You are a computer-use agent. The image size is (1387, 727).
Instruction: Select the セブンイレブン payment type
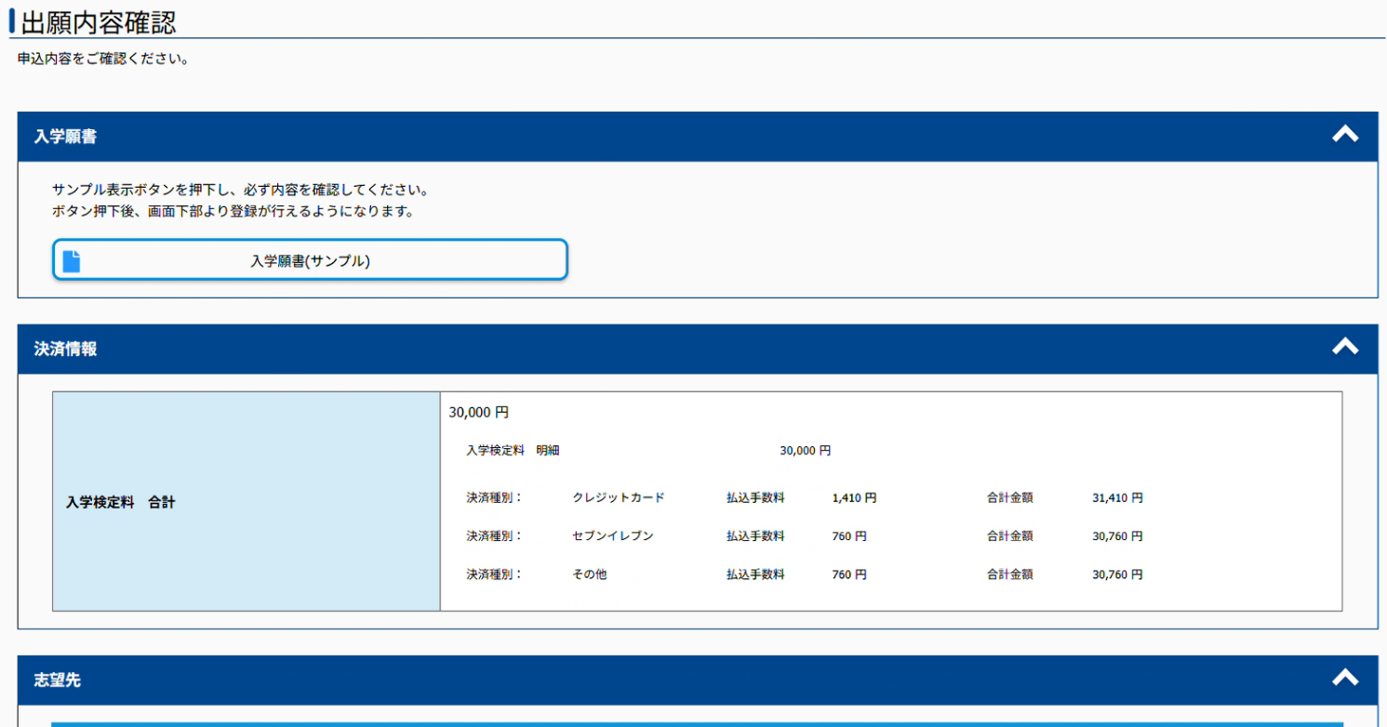(613, 536)
